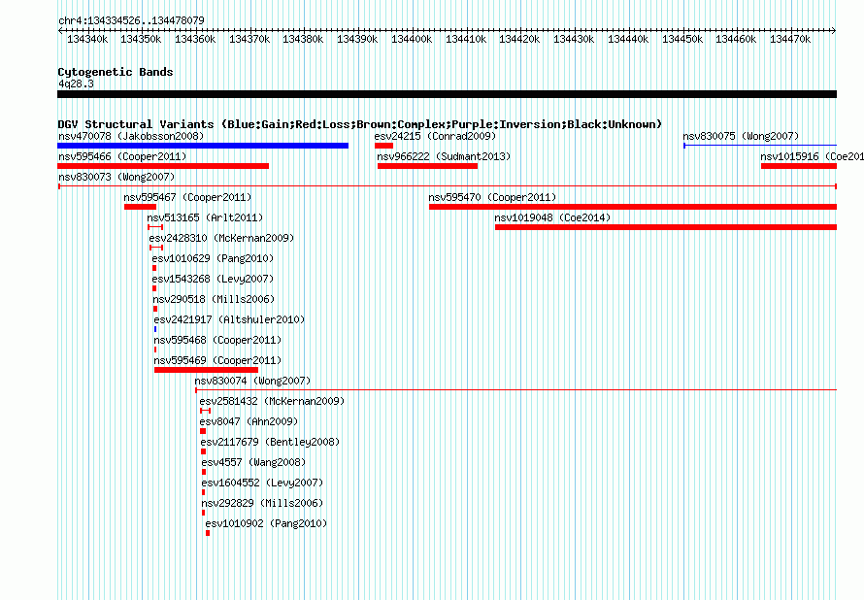Click esv2117679 (Bentley2008) label
Screen dimensions: 864x600
(270, 442)
